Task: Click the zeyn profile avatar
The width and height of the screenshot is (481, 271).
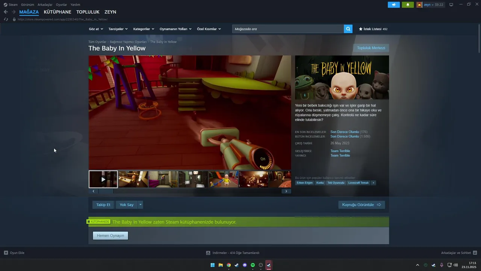Action: (419, 5)
